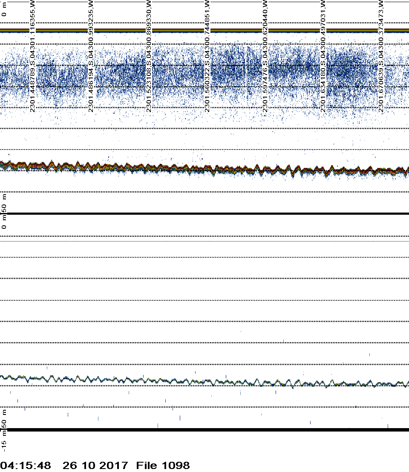Image resolution: width=409 pixels, height=472 pixels.
Task: Click the thin green surface line in lower panel
Action: pos(204,241)
